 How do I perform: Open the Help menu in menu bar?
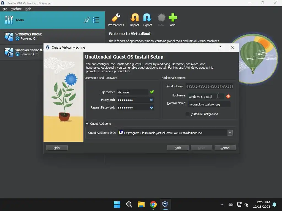(x=28, y=9)
